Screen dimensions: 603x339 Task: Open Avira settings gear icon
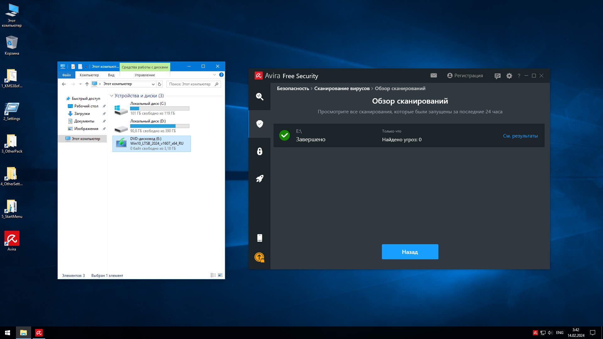pyautogui.click(x=509, y=76)
